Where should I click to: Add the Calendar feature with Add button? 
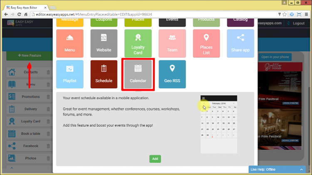click(155, 159)
